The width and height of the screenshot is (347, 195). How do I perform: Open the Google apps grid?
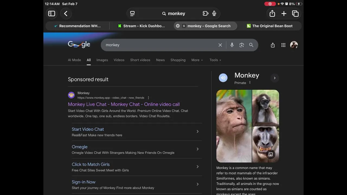pos(283,45)
